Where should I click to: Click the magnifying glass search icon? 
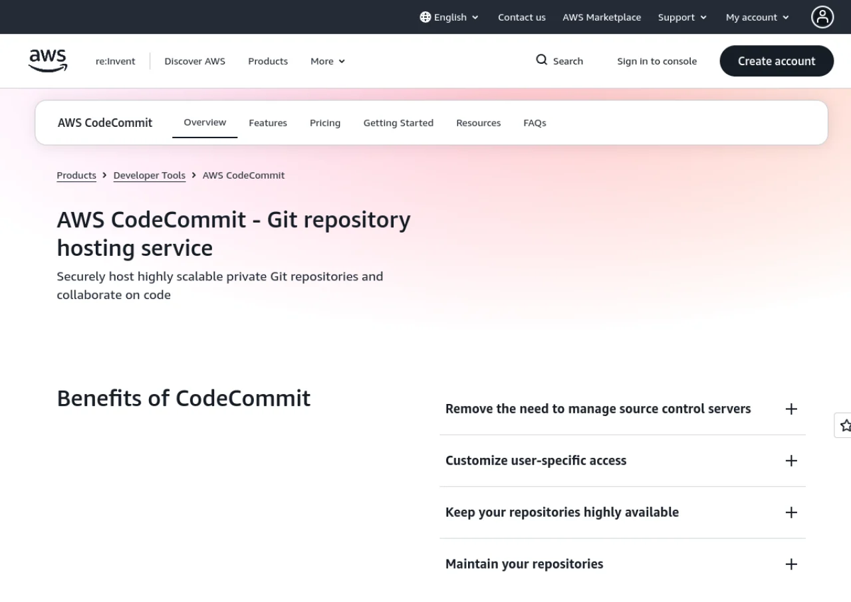542,60
